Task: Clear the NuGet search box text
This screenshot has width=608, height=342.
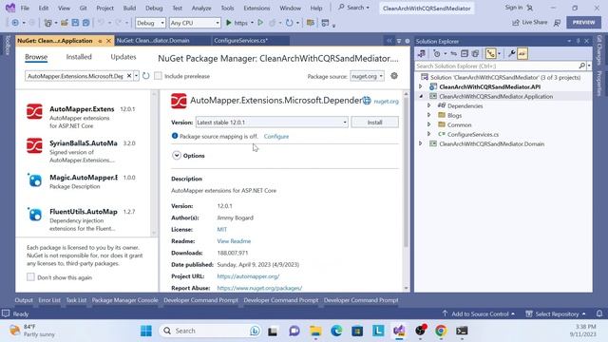Action: click(x=129, y=76)
